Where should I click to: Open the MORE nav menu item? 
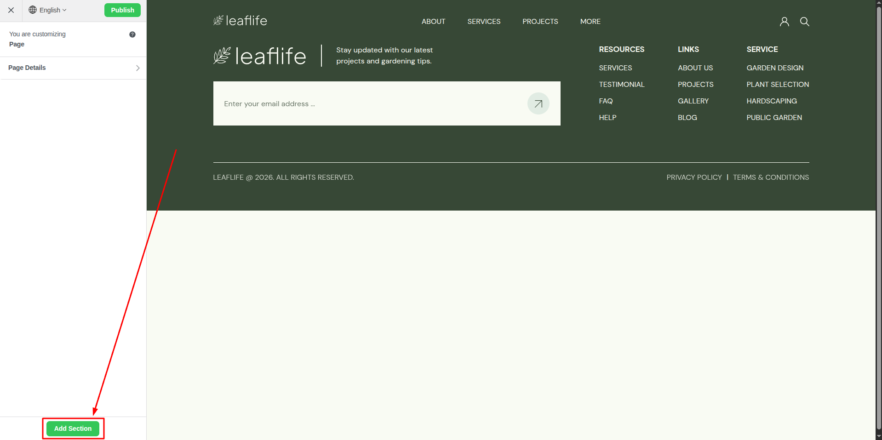click(590, 22)
